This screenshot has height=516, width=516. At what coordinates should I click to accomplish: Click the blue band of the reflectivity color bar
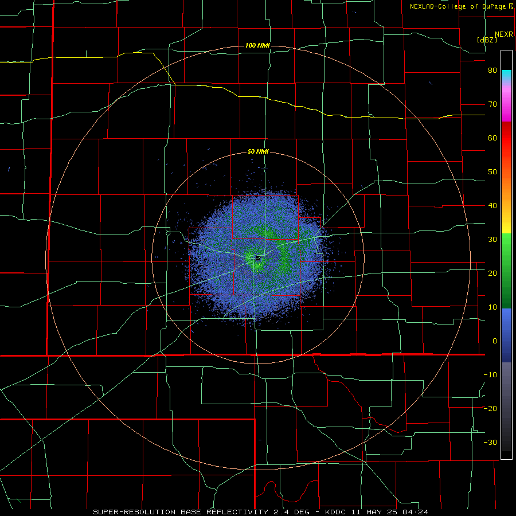tap(506, 335)
